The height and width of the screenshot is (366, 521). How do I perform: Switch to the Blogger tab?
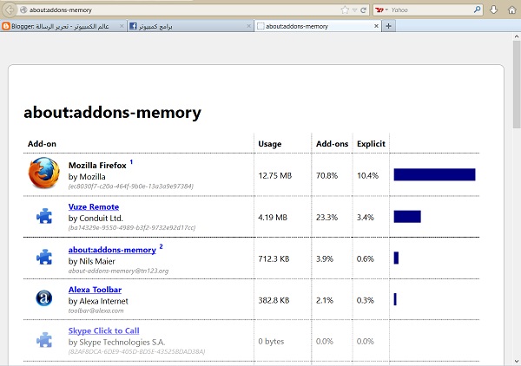[x=63, y=26]
